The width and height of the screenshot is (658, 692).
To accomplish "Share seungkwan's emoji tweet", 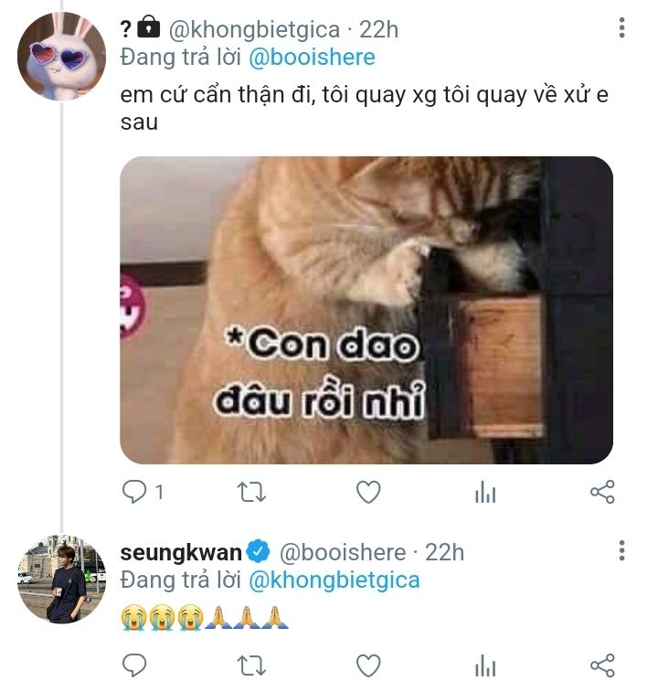I will [602, 665].
